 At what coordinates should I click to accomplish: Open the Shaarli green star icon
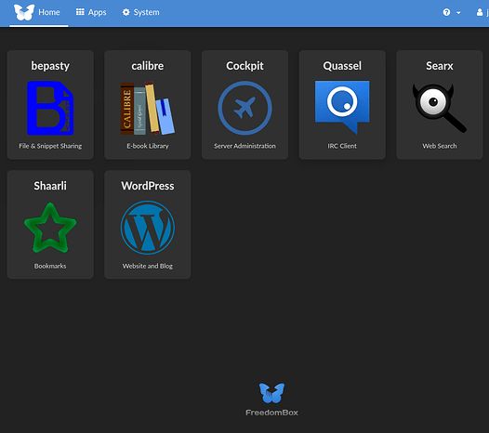click(50, 228)
